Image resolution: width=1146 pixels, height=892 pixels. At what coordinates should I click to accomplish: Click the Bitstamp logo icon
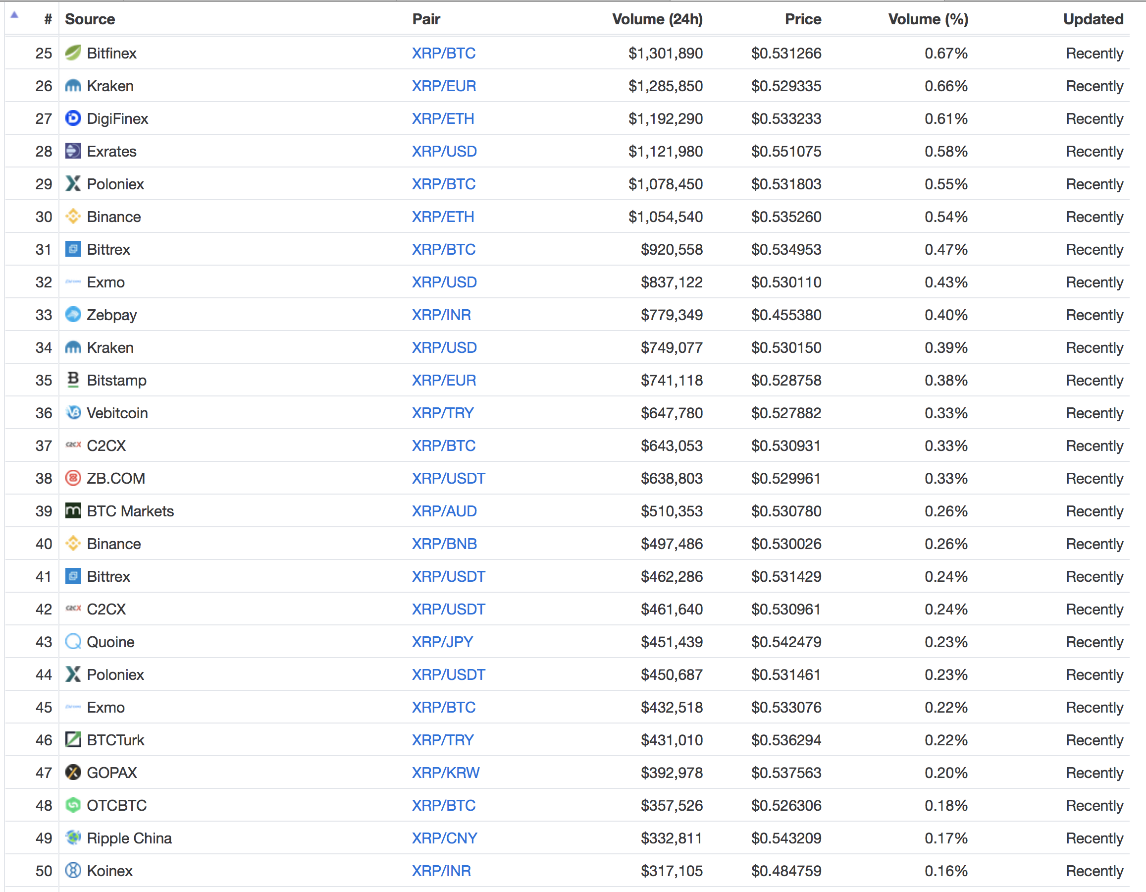pyautogui.click(x=73, y=380)
